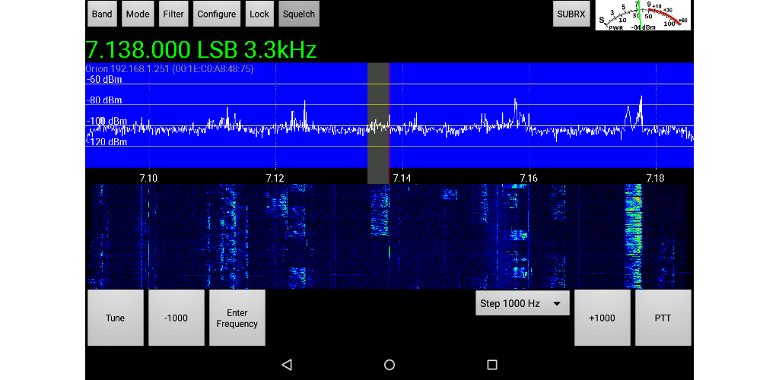779x380 pixels.
Task: Tap the Android back navigation icon
Action: [287, 365]
